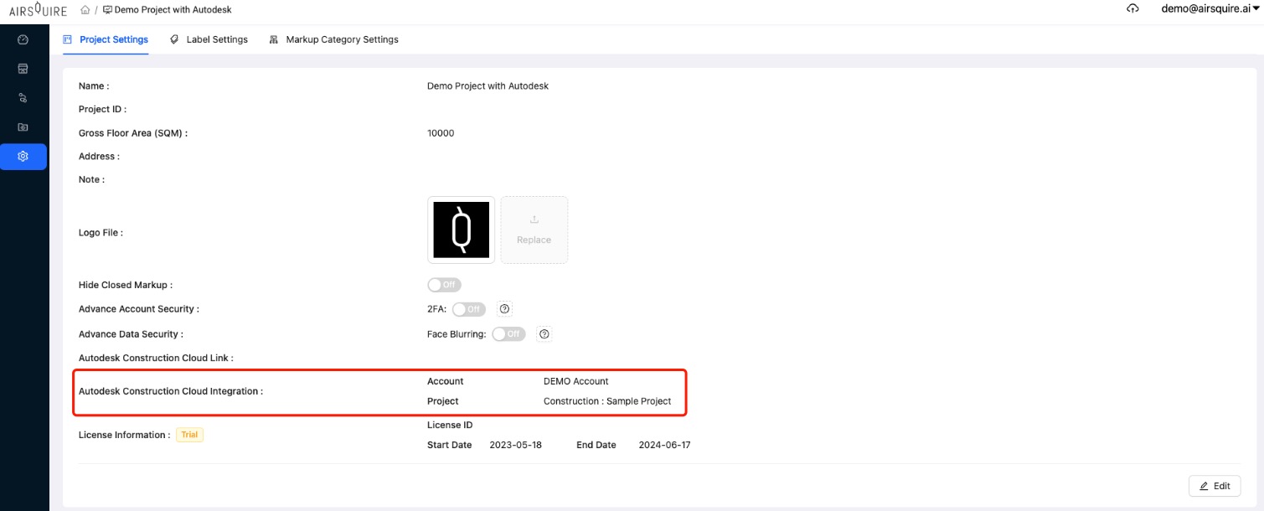This screenshot has height=511, width=1264.
Task: Open the demo@airsquire.ai account dropdown
Action: (1211, 9)
